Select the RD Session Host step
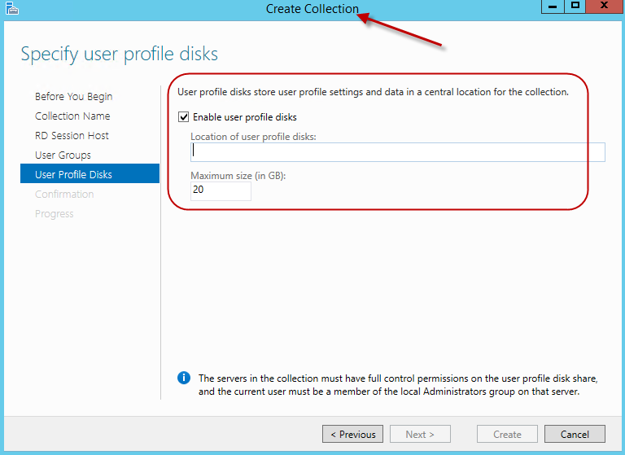Viewport: 625px width, 455px height. click(x=72, y=136)
